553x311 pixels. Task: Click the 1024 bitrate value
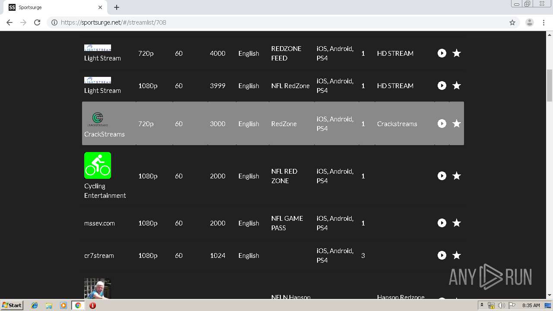click(x=218, y=256)
